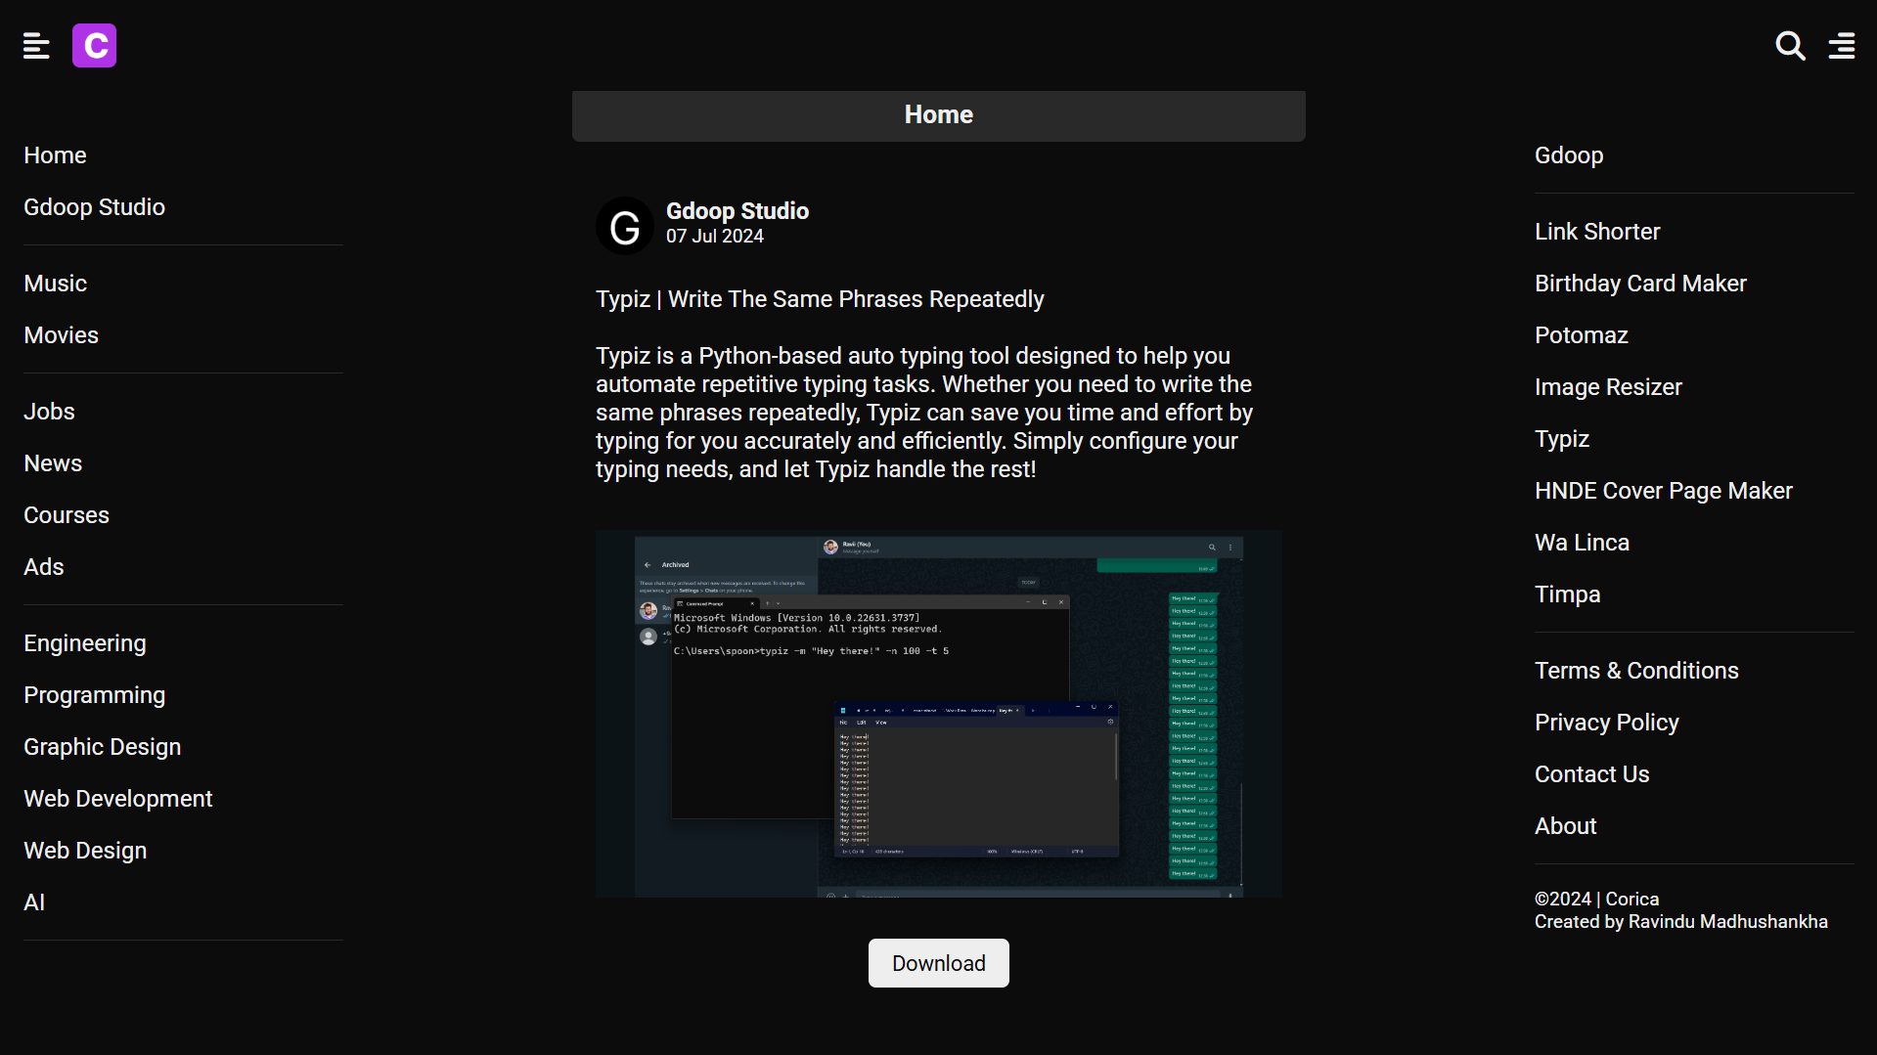Open the Programming category link
The width and height of the screenshot is (1877, 1055).
95,695
